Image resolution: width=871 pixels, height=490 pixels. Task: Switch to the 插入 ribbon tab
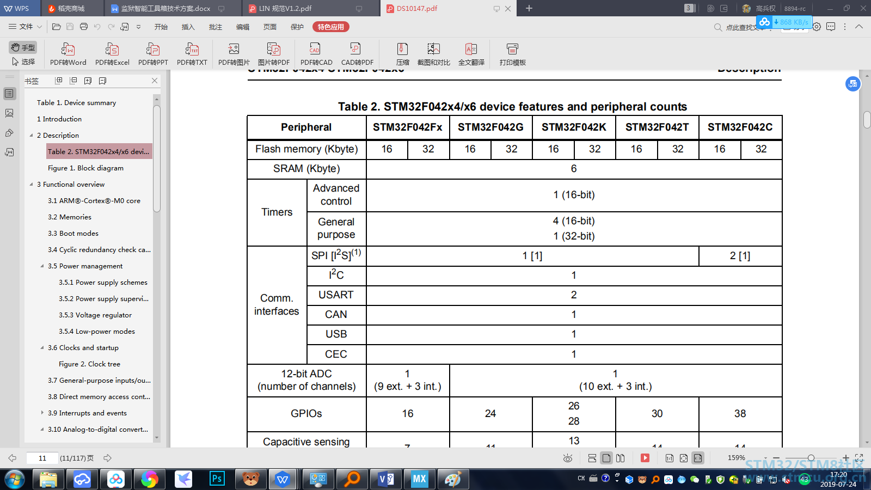point(188,27)
